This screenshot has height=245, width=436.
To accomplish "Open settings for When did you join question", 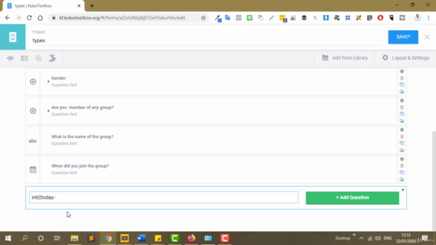I will pyautogui.click(x=402, y=159).
